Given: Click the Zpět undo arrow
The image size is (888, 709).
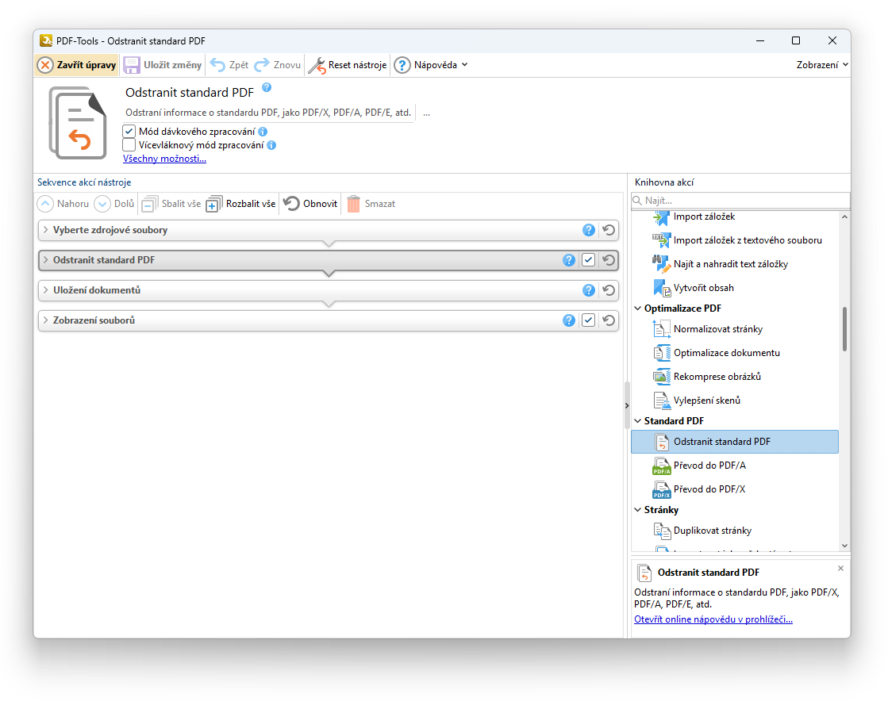Looking at the screenshot, I should [217, 65].
